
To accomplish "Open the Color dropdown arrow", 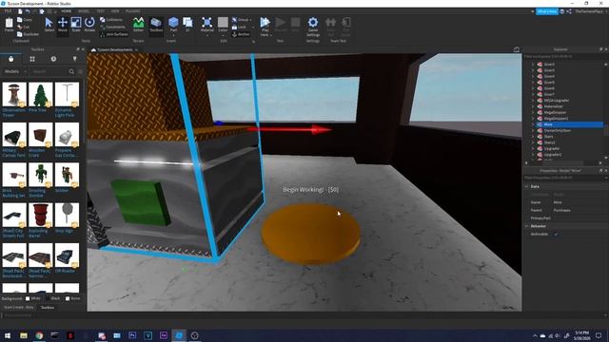I will click(223, 35).
